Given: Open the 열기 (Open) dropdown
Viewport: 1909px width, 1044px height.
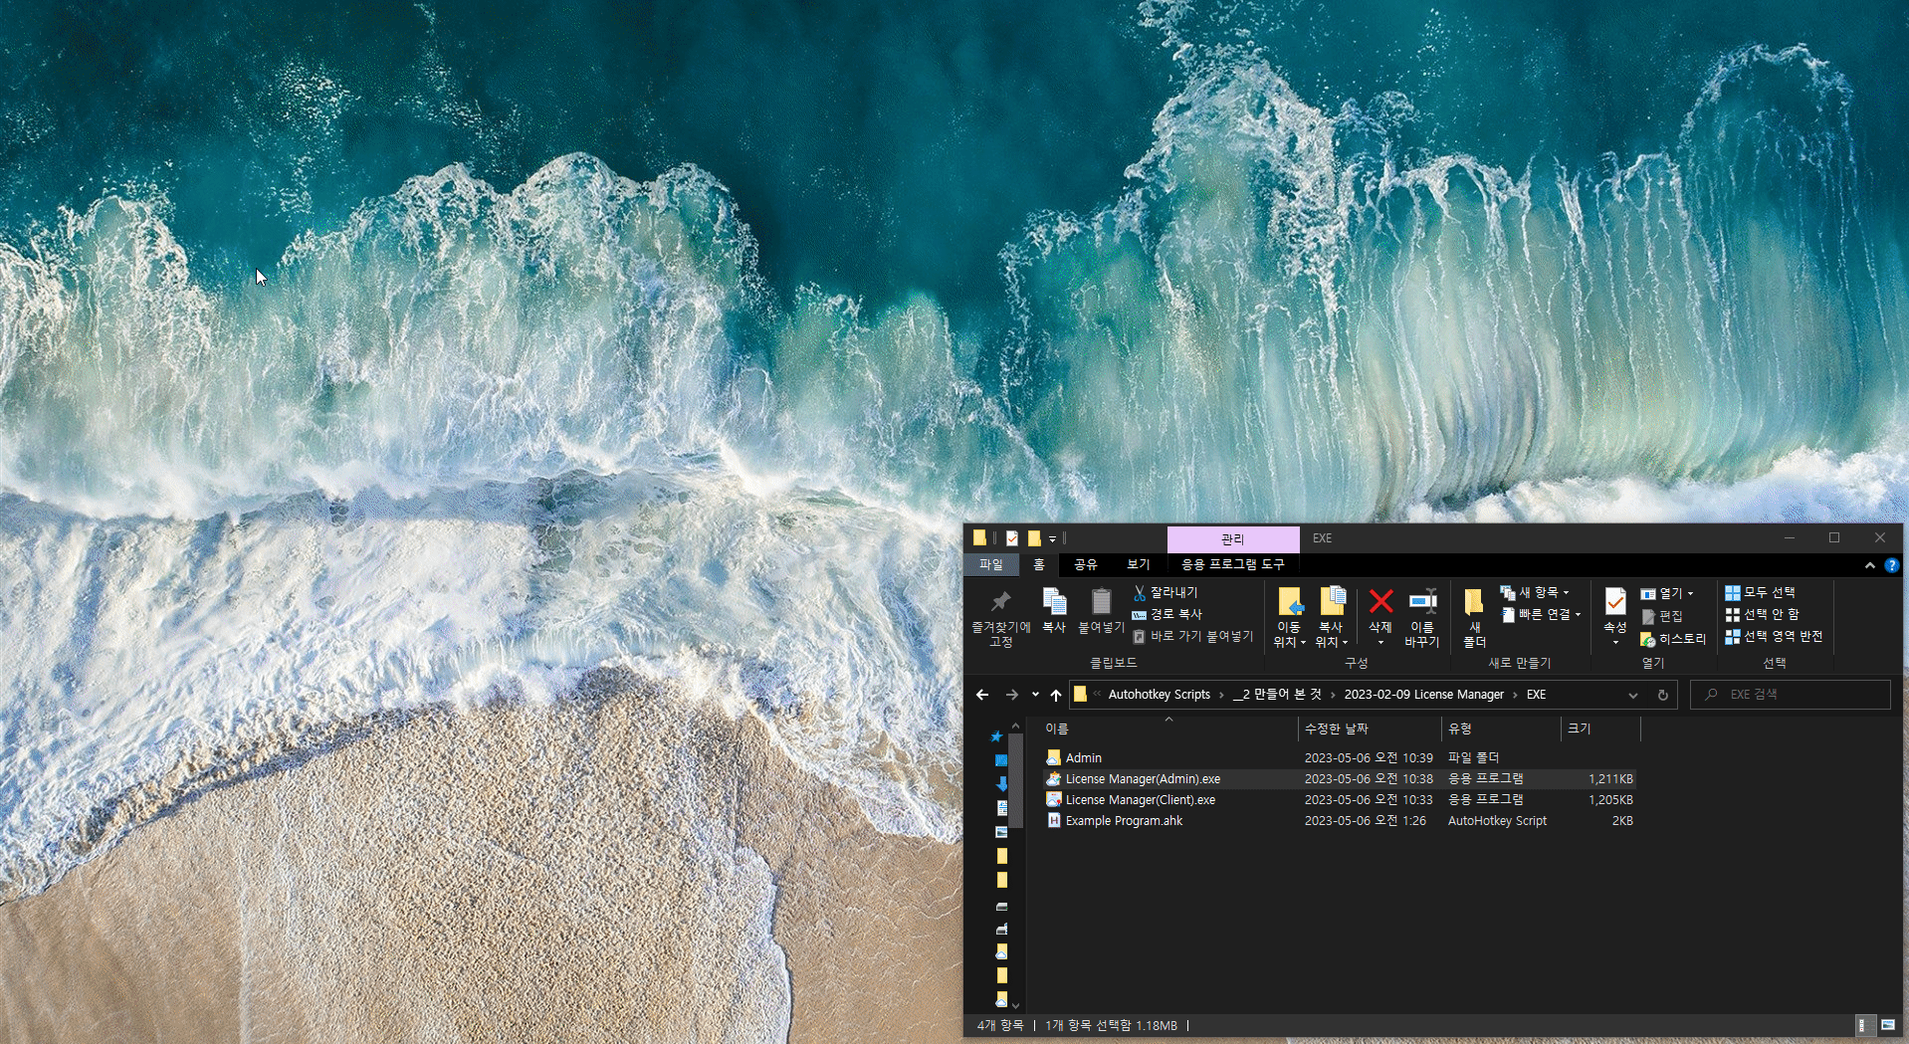Looking at the screenshot, I should click(x=1667, y=593).
